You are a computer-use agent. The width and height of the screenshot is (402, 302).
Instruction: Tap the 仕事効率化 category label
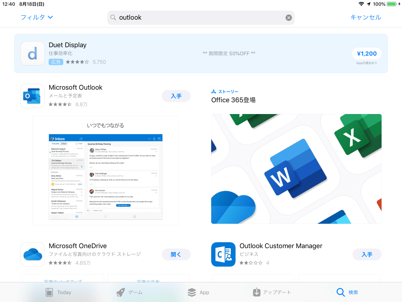60,53
